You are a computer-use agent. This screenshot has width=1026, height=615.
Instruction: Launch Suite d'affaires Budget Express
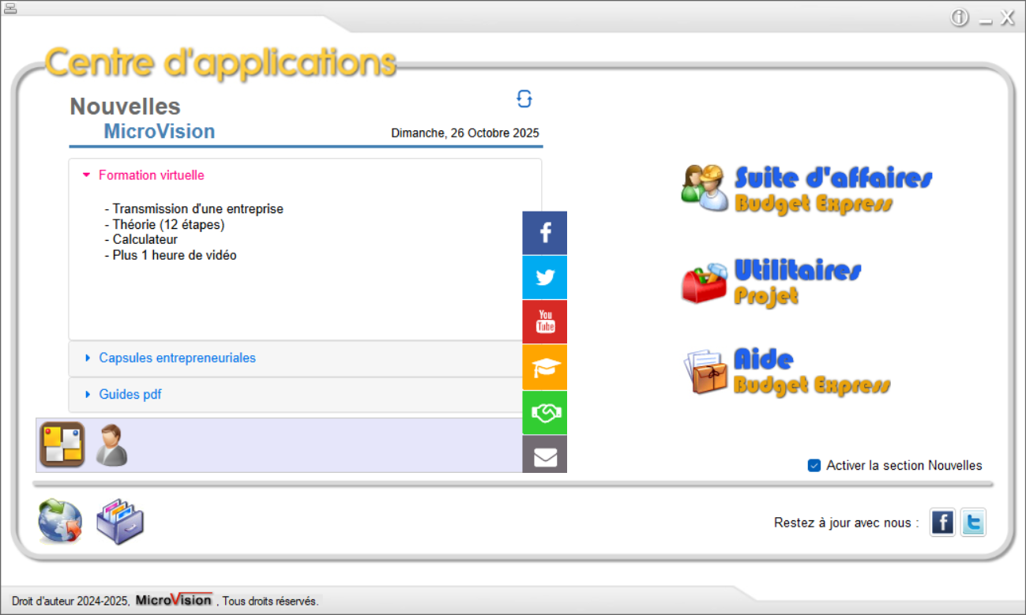(x=806, y=189)
